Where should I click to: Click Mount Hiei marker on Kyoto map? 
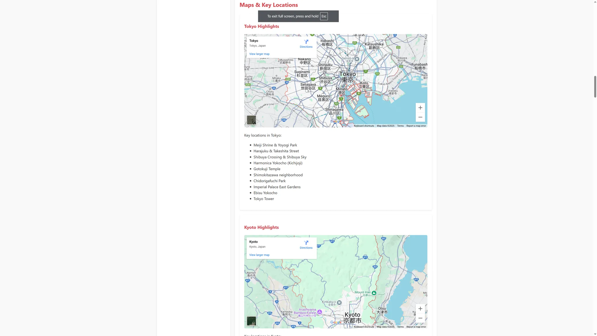point(374,293)
